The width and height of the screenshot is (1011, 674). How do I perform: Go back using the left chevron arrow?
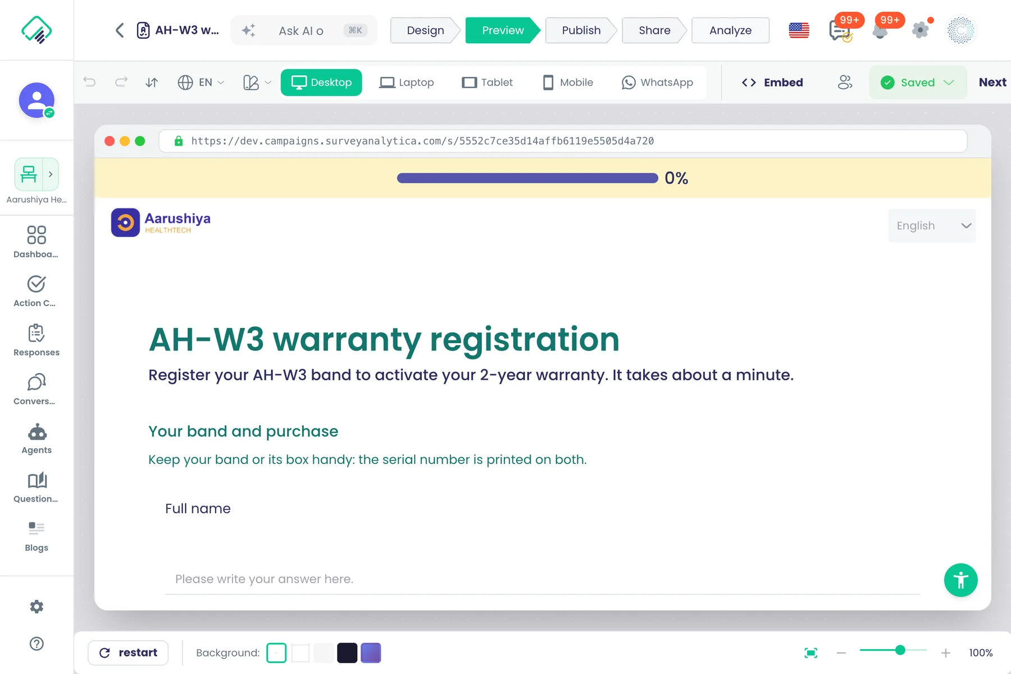tap(120, 30)
